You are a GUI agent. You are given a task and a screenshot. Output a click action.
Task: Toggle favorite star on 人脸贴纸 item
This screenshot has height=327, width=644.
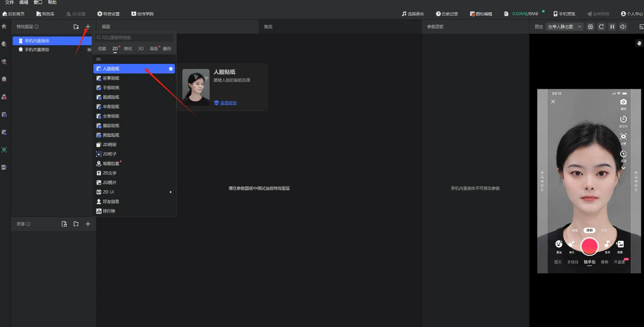171,68
